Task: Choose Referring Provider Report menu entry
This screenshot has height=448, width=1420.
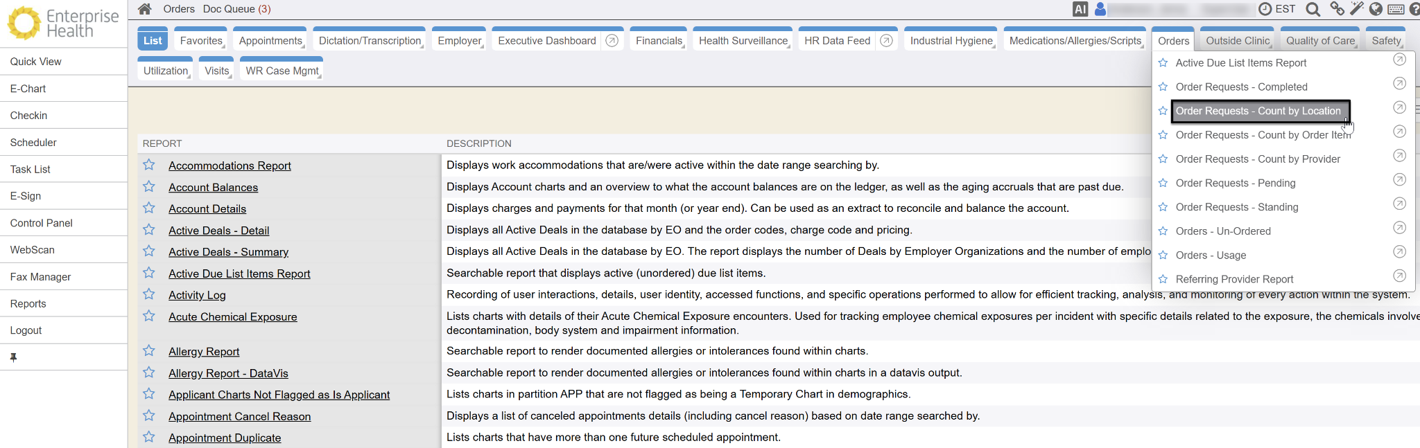Action: point(1234,279)
